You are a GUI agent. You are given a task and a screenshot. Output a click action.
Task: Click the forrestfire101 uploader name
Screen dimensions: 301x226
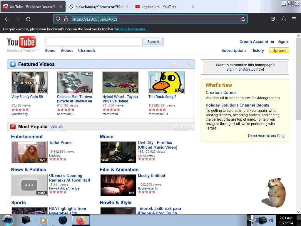[x=158, y=114]
